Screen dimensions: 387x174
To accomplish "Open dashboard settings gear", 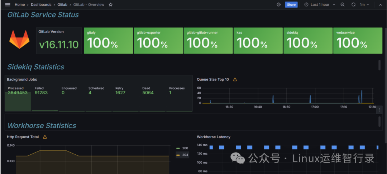I will click(x=279, y=5).
